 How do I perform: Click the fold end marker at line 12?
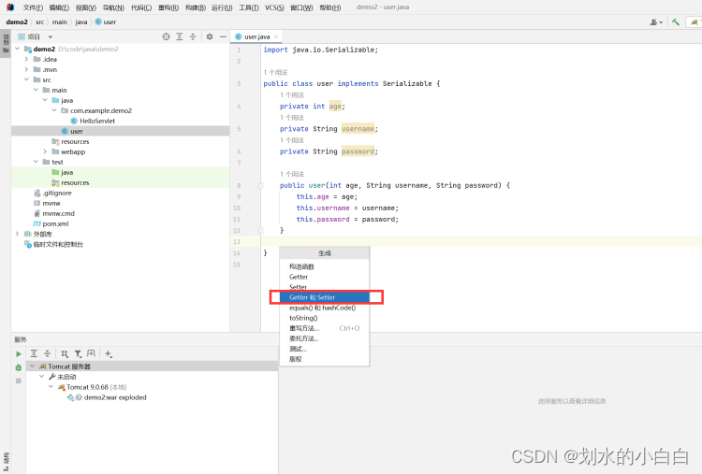(x=261, y=230)
